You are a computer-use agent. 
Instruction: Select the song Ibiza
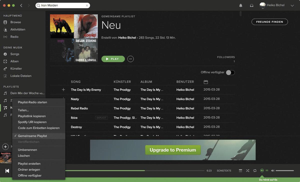[x=74, y=118]
